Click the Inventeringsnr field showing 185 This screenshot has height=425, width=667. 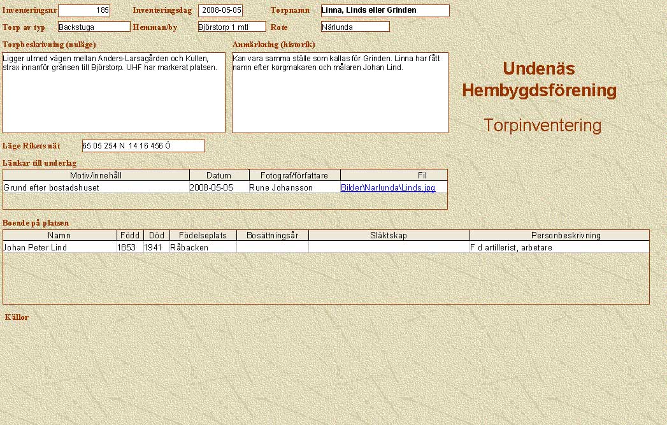point(84,11)
